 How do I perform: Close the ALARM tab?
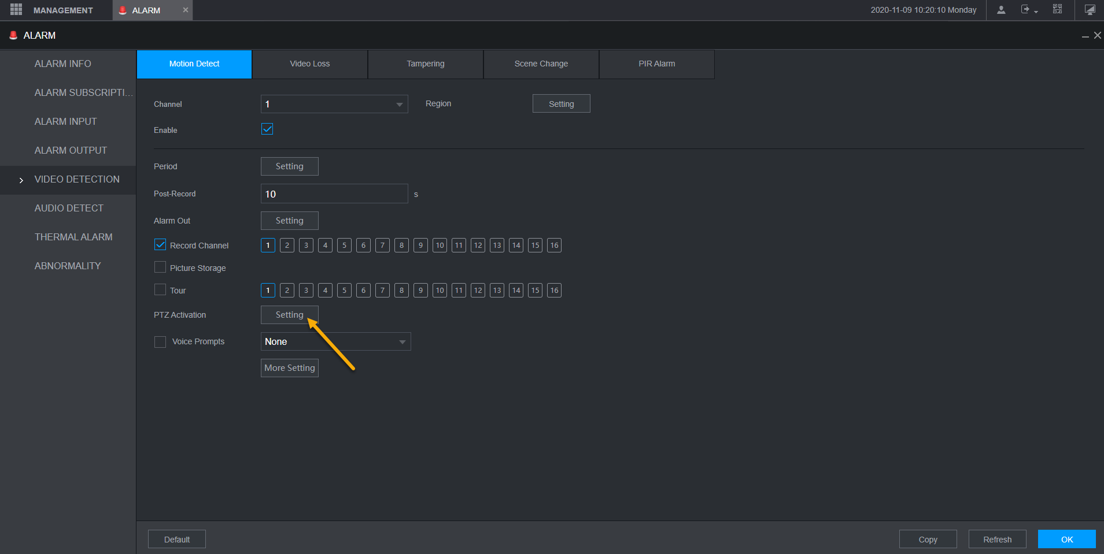coord(186,10)
